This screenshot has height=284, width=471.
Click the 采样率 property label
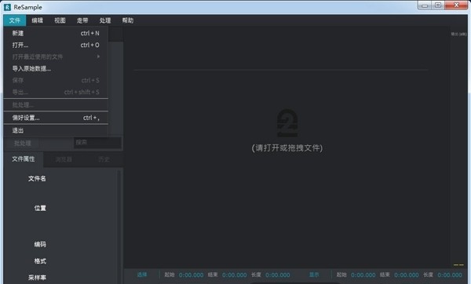(37, 278)
